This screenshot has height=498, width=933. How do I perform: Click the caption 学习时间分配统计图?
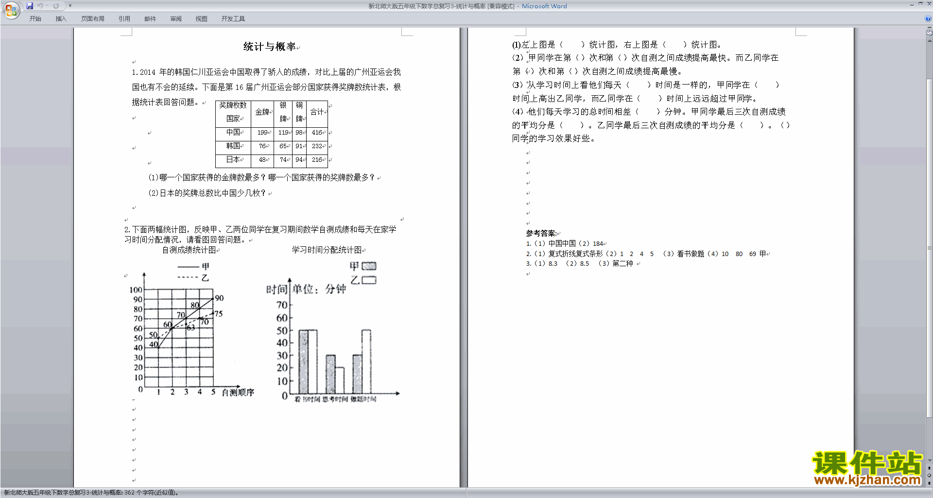327,250
